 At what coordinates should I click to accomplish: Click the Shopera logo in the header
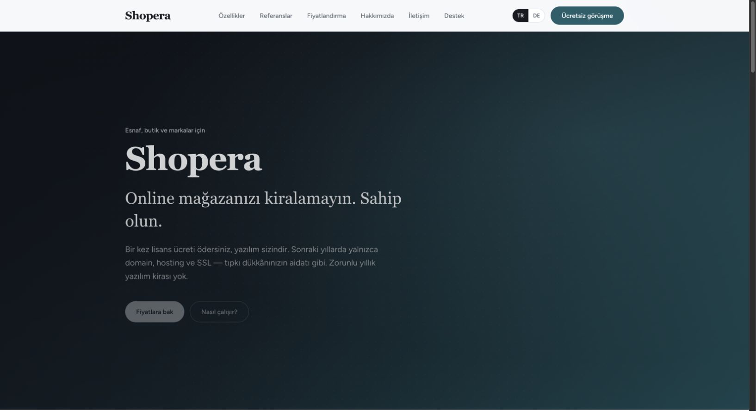tap(148, 16)
